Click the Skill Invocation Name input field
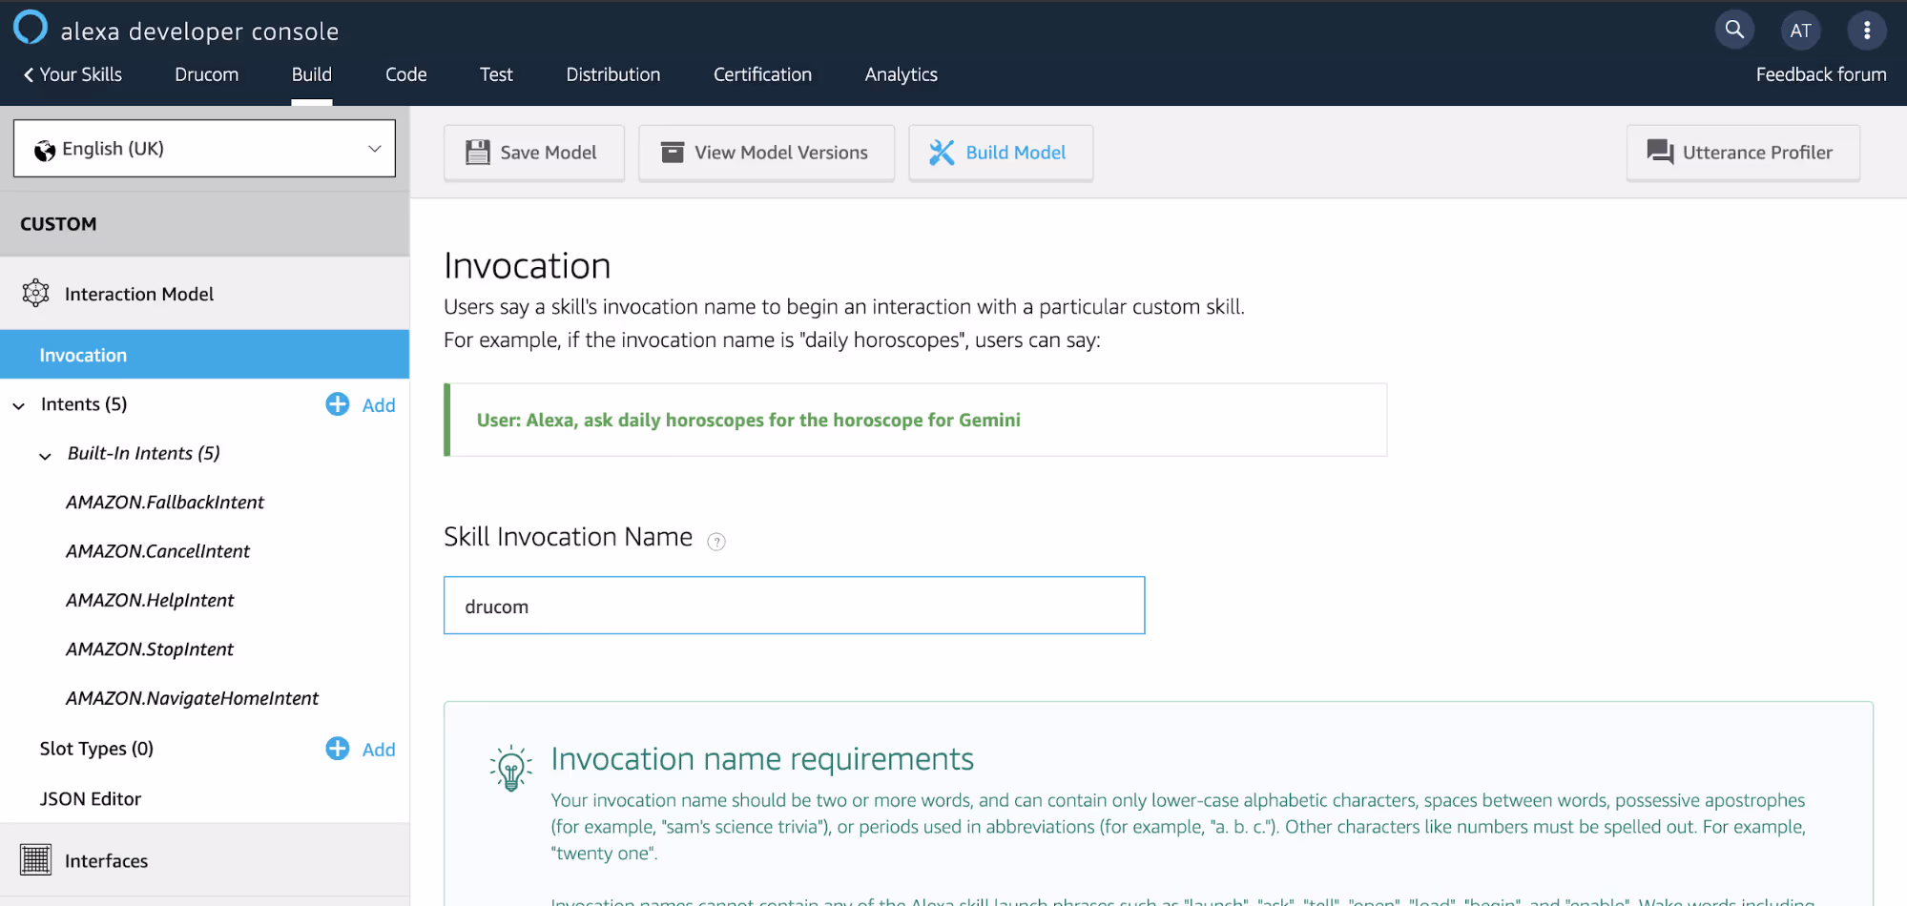 (x=794, y=606)
